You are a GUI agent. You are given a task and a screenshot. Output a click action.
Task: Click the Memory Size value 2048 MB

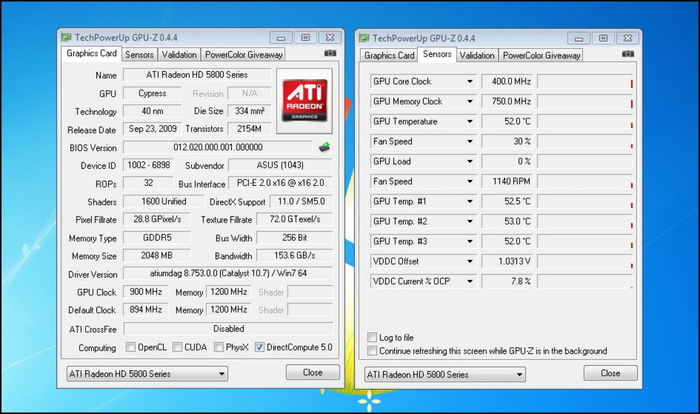coord(157,255)
